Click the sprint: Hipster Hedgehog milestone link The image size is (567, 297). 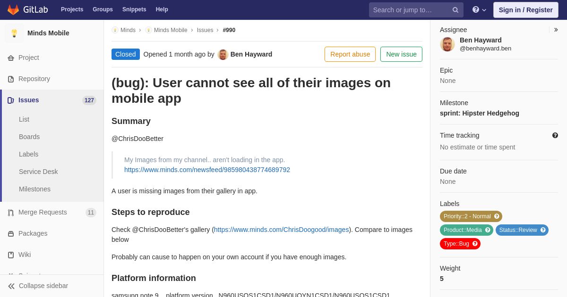[480, 113]
